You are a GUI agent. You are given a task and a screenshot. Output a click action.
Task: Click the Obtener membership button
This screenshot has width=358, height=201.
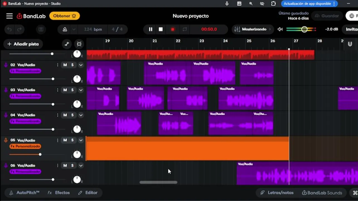point(65,16)
